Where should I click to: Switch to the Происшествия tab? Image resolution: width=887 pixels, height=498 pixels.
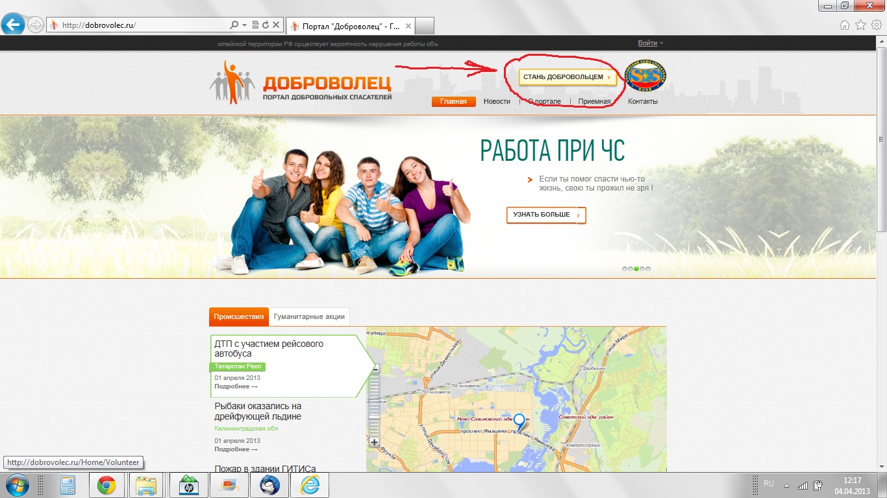pos(239,317)
